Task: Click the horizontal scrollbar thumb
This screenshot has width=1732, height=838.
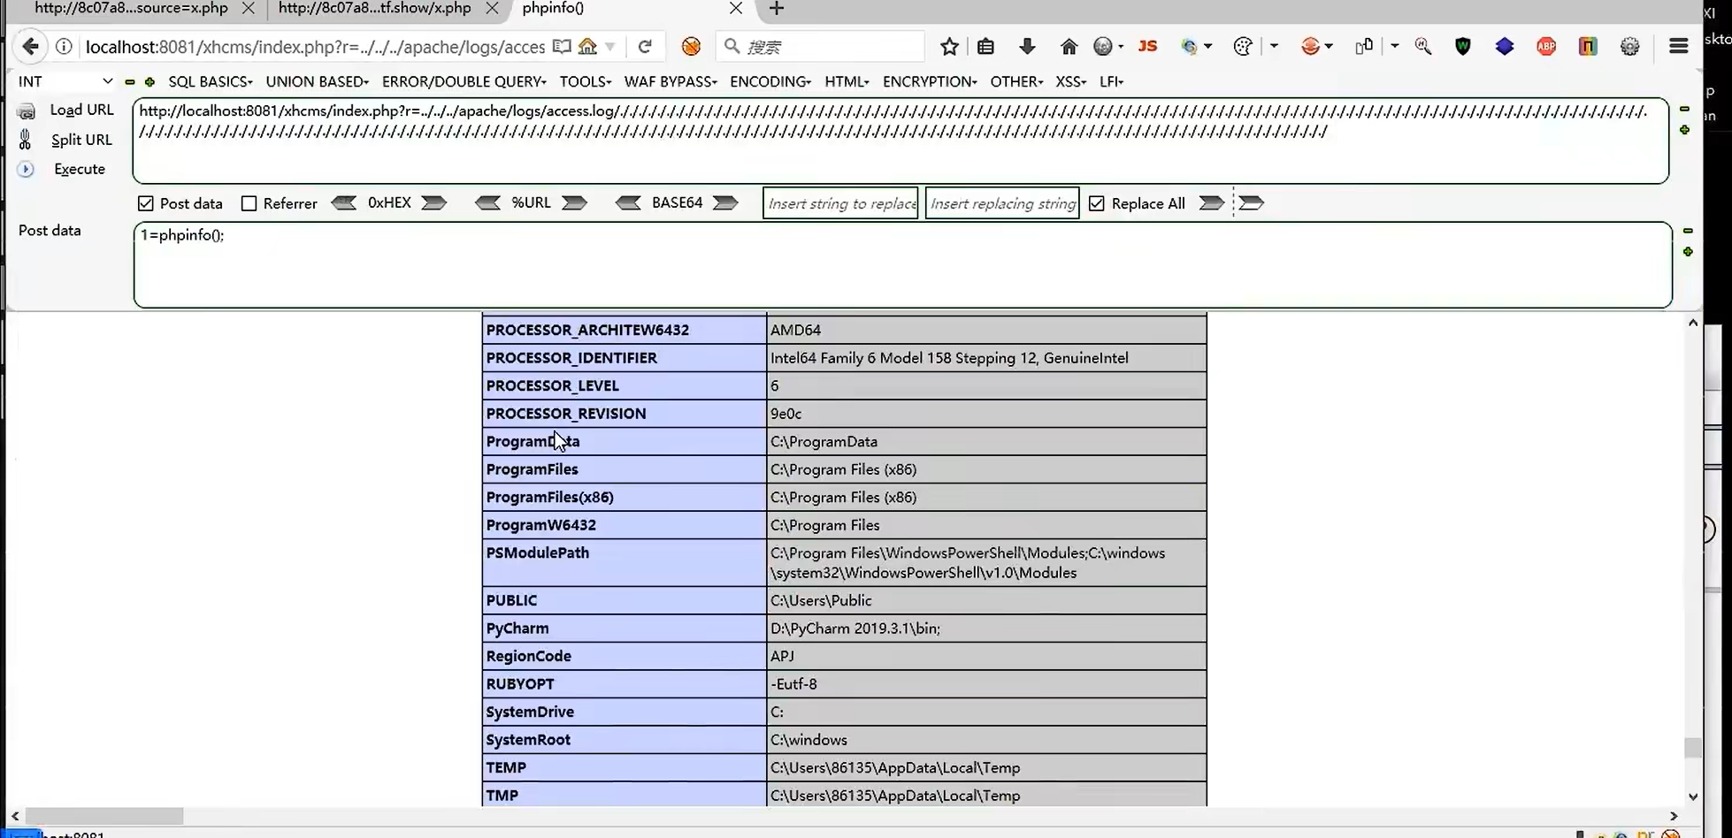Action: 103,816
